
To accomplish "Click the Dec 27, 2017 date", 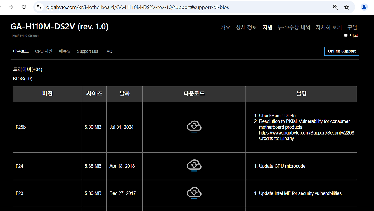I will [123, 193].
